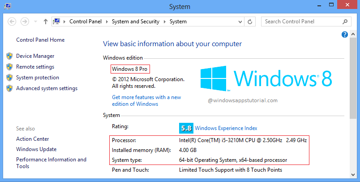Image resolution: width=360 pixels, height=182 pixels.
Task: Click the vertical scrollbar down arrow
Action: pos(353,176)
